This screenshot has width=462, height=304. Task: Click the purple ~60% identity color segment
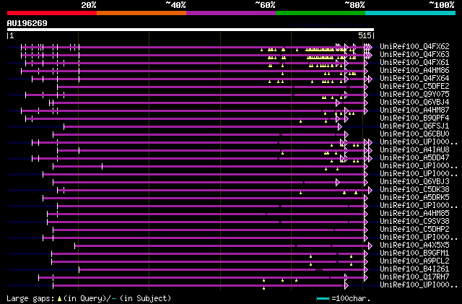coord(231,13)
